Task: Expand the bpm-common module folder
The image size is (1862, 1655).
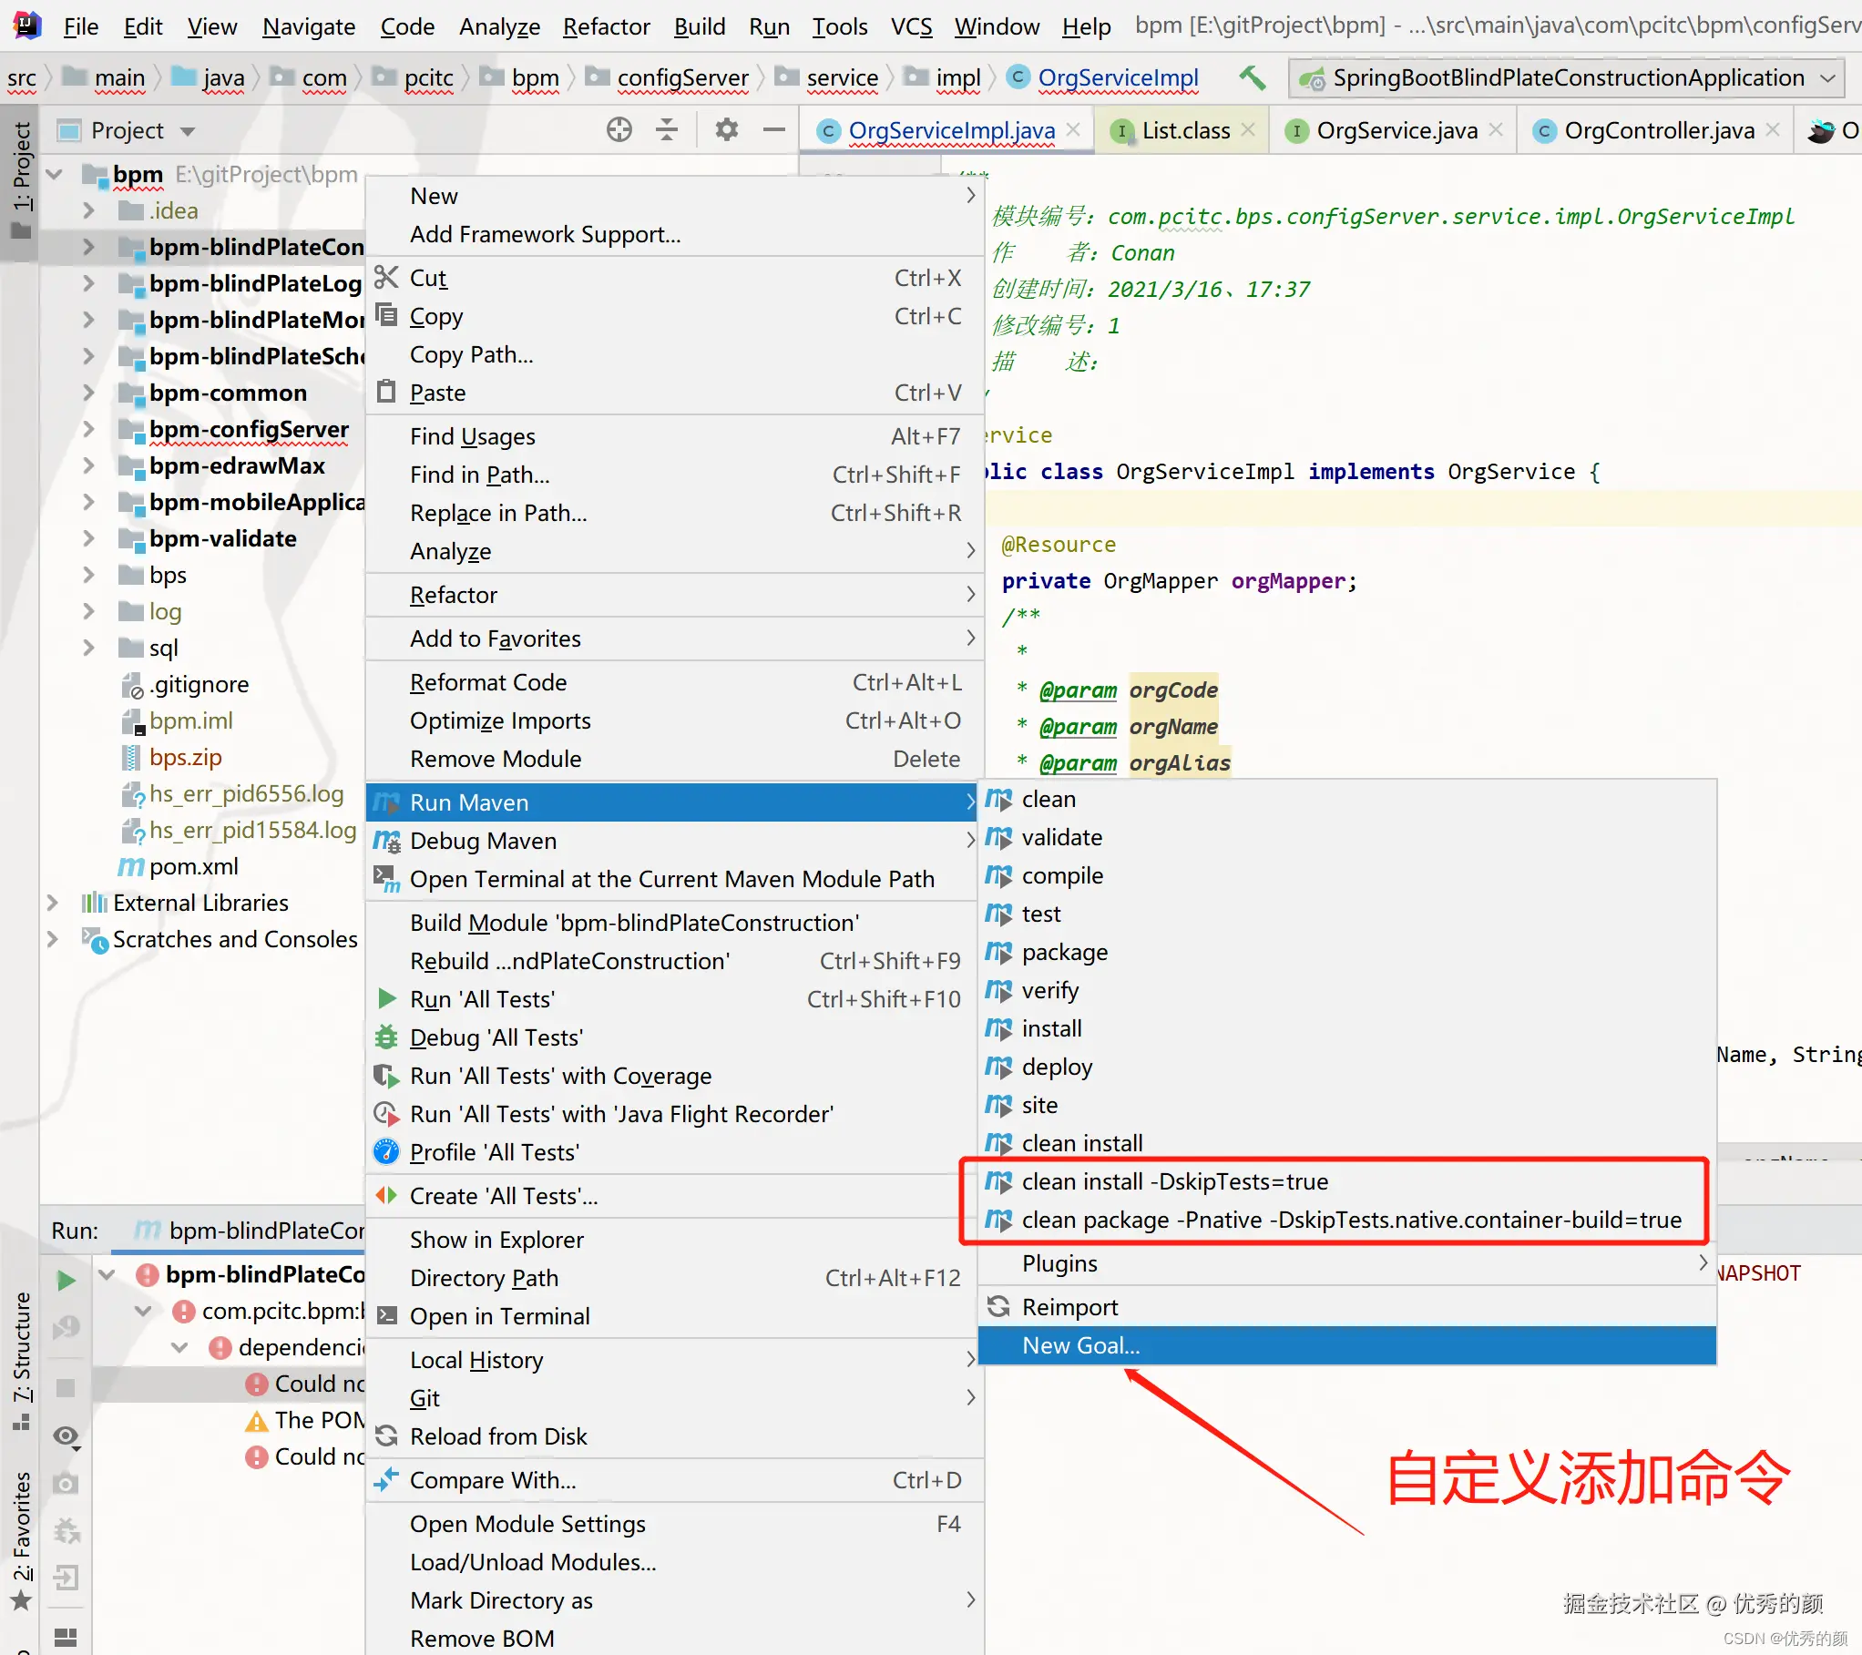Action: pos(88,393)
